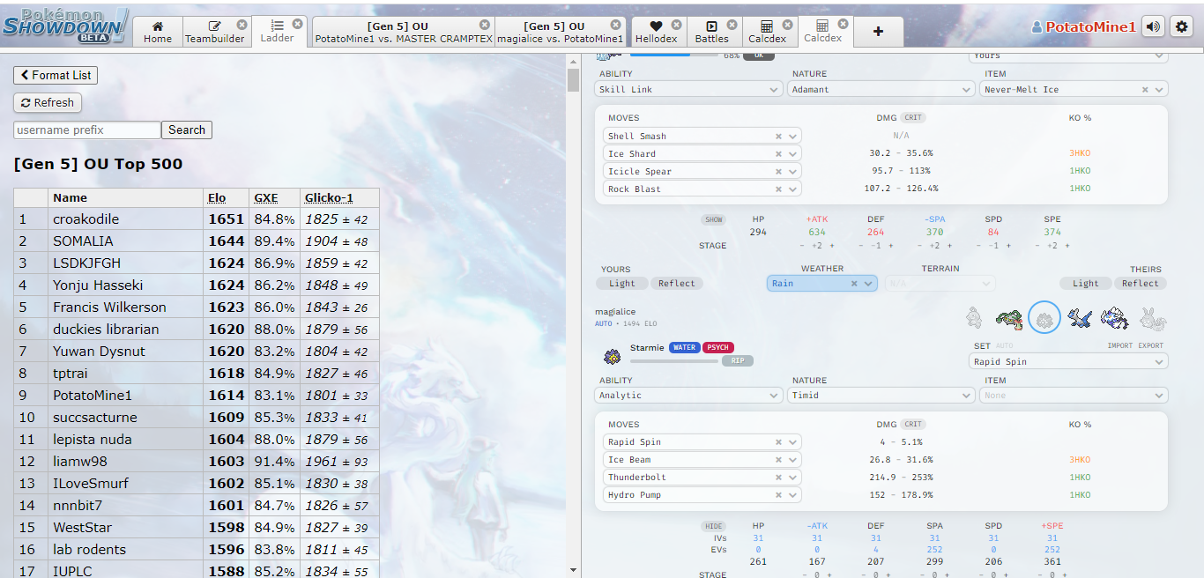The image size is (1204, 578).
Task: Open the Skill Link ability dropdown
Action: [x=689, y=89]
